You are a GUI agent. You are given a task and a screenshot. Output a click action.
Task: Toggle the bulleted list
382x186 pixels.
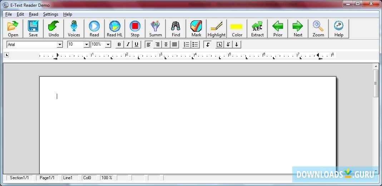[x=195, y=45]
